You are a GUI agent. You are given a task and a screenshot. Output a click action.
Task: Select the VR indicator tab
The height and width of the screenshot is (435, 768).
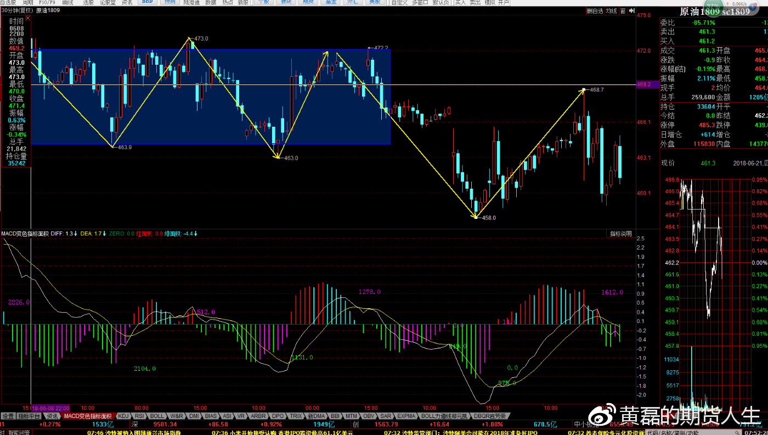tap(241, 416)
